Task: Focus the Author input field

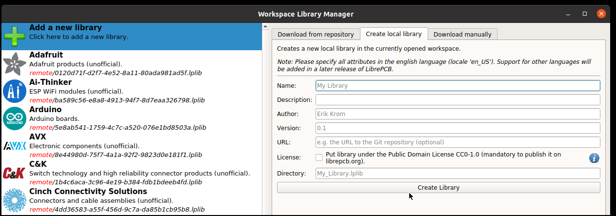Action: click(457, 114)
